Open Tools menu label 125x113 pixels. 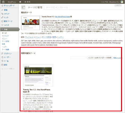6,61
